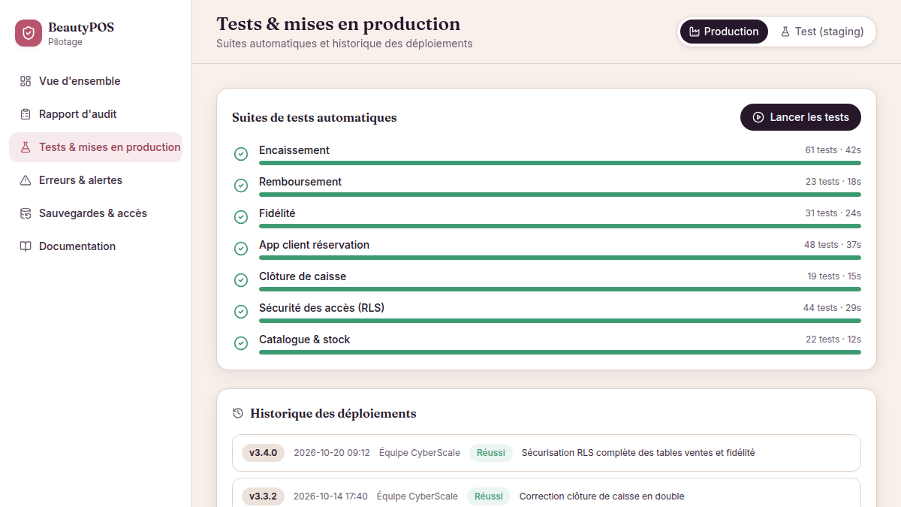Click the Catalogue & stock suite name
Image resolution: width=901 pixels, height=507 pixels.
(305, 340)
